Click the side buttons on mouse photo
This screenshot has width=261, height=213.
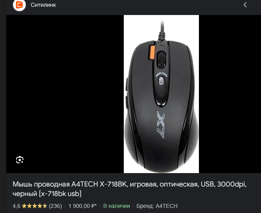coord(127,93)
